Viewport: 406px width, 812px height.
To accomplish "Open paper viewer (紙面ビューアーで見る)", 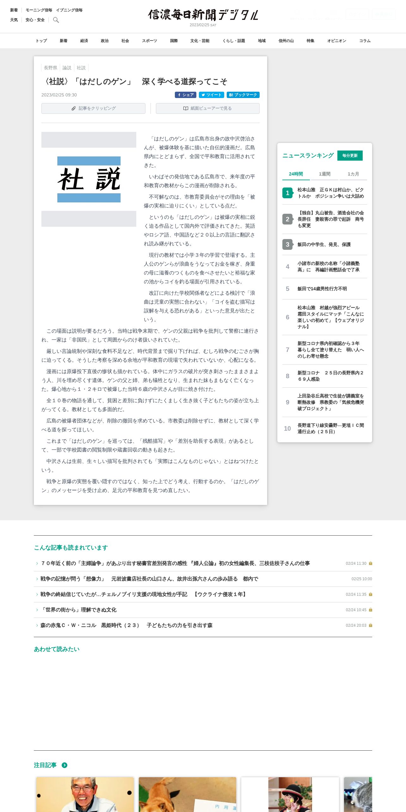I will 208,108.
